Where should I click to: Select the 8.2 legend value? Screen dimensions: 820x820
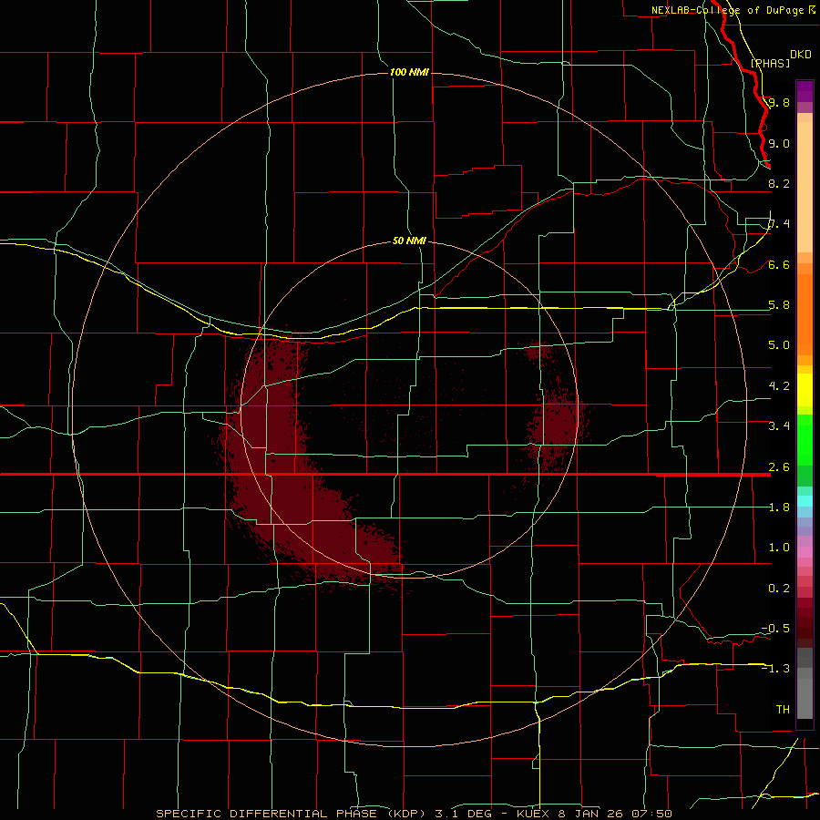click(x=779, y=183)
